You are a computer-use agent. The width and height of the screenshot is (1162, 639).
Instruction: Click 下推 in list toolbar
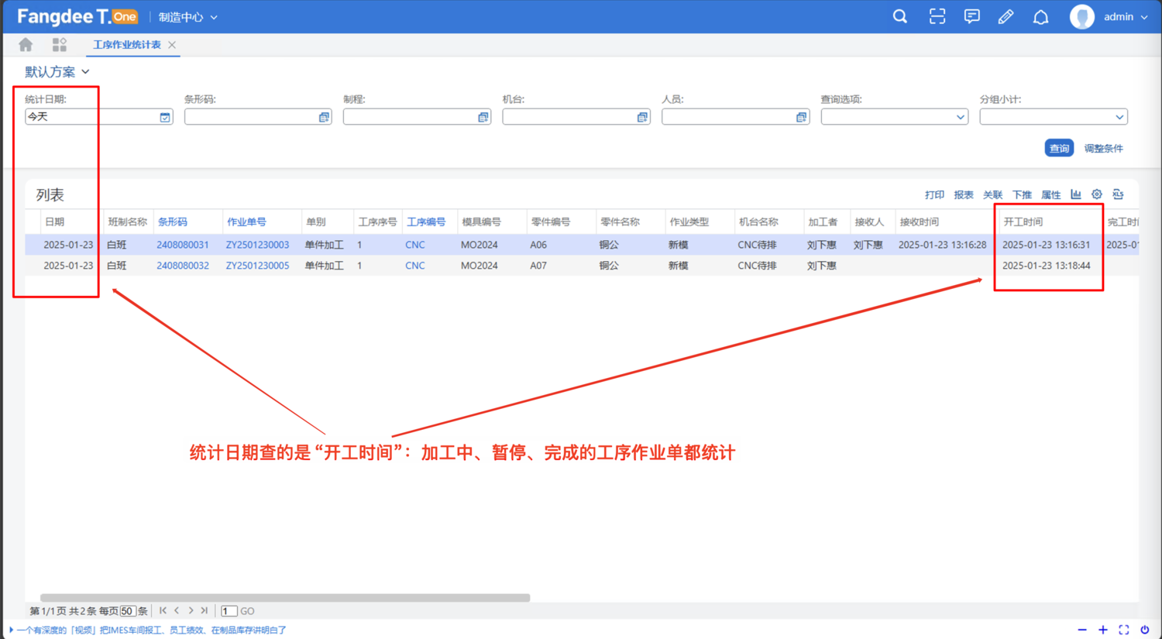tap(1022, 194)
